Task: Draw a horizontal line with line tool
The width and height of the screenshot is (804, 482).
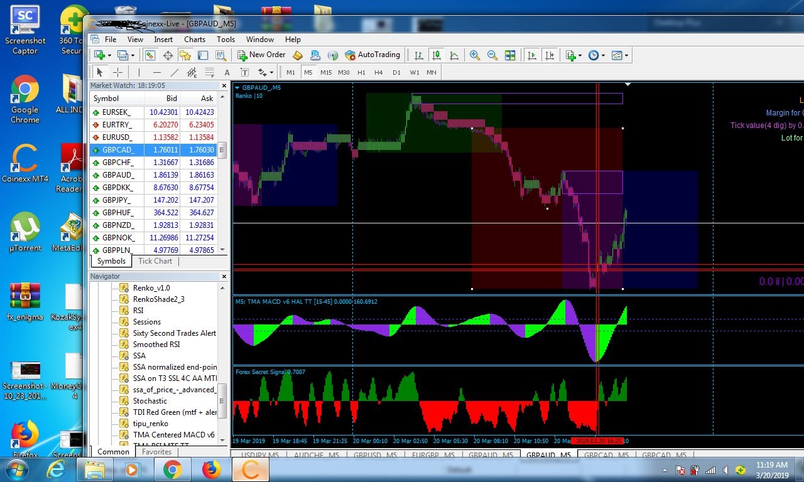Action: (157, 72)
